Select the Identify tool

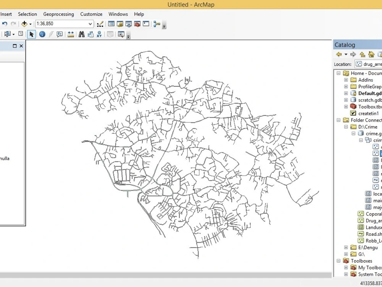tap(42, 34)
